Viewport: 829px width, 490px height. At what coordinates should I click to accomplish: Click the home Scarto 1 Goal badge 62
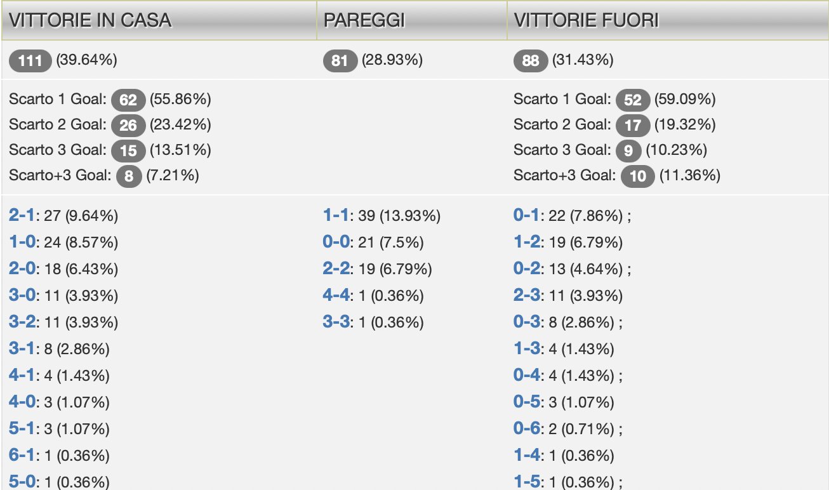(128, 100)
